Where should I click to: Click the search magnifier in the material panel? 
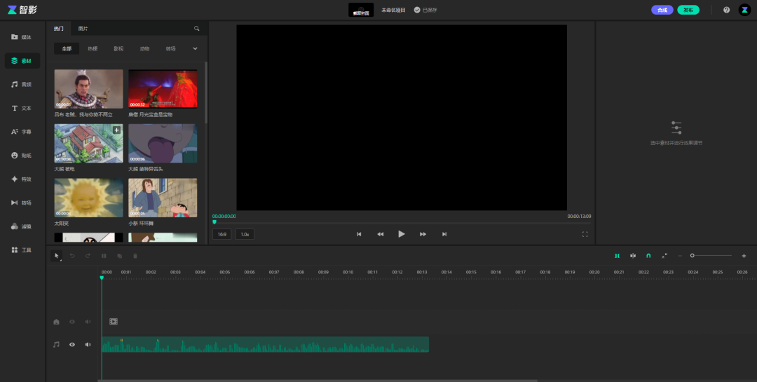point(197,29)
